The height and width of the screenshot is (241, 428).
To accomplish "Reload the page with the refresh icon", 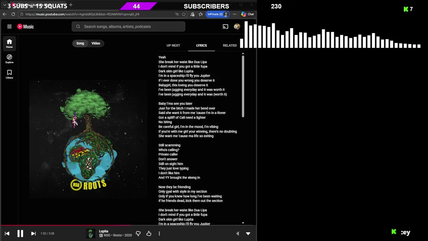I will (x=13, y=14).
